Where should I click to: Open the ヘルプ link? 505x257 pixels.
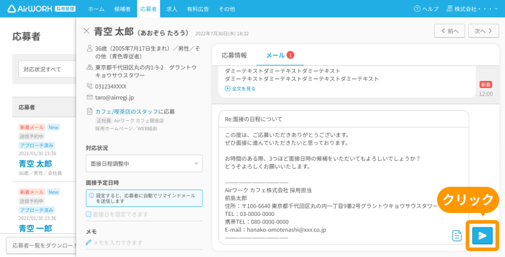click(x=426, y=9)
